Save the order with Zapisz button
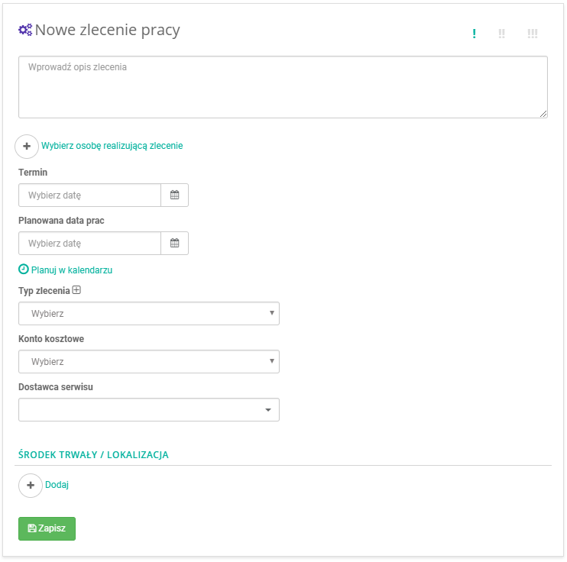 pos(47,528)
